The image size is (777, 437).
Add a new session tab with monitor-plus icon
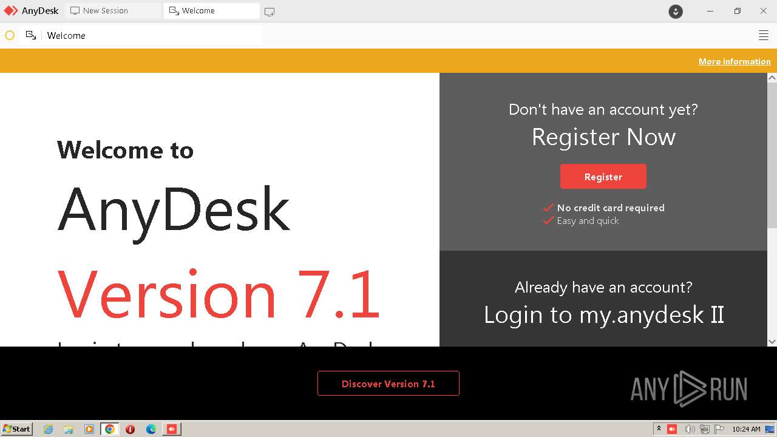(270, 12)
